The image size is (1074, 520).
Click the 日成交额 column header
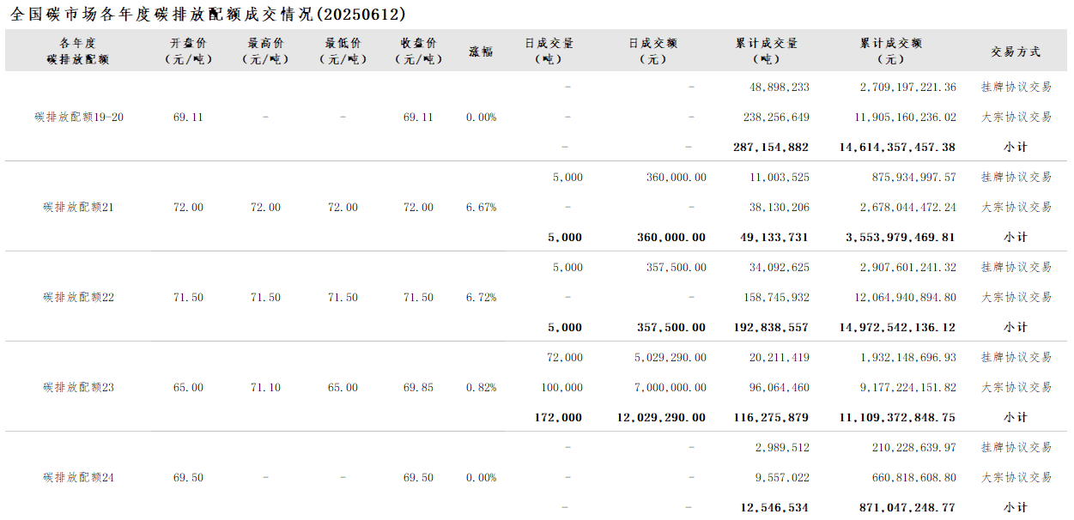coord(652,51)
